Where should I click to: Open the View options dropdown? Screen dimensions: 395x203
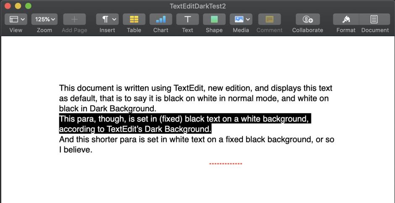pyautogui.click(x=16, y=19)
